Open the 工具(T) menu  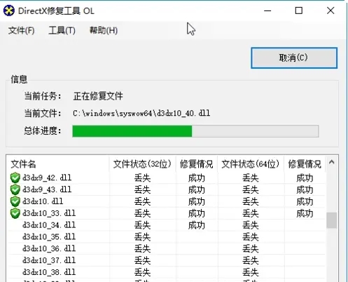(x=62, y=30)
